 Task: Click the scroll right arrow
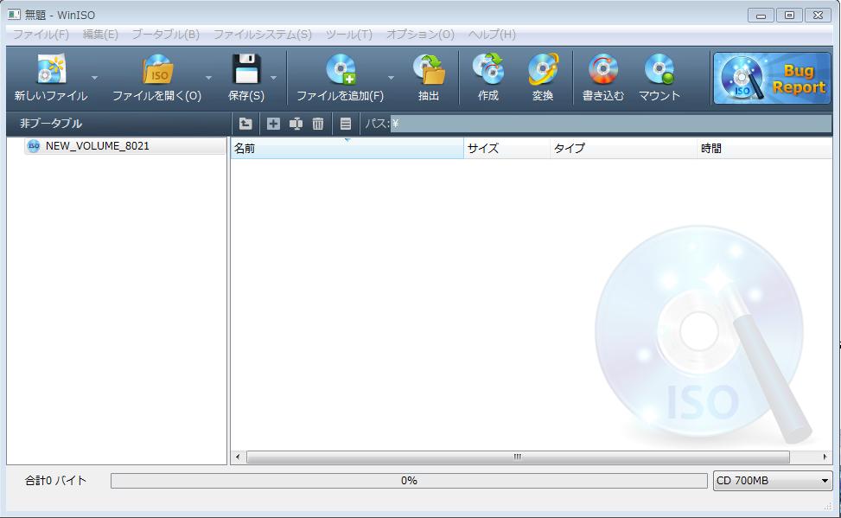click(x=825, y=457)
